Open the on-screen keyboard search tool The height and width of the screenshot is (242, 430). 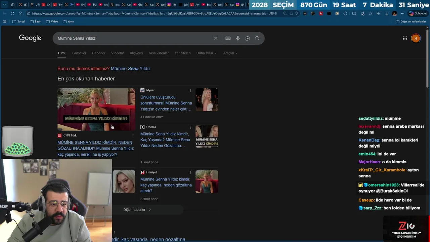pyautogui.click(x=228, y=38)
